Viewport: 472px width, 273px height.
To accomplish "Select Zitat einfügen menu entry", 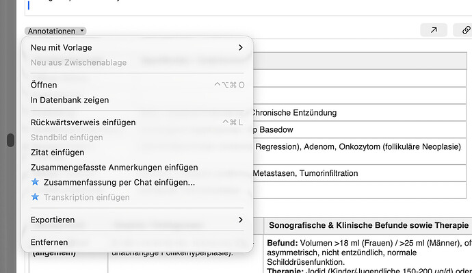I will coord(137,153).
